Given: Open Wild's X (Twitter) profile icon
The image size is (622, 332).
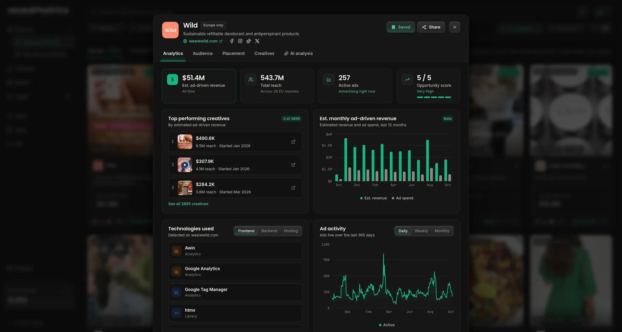Looking at the screenshot, I should coord(257,41).
